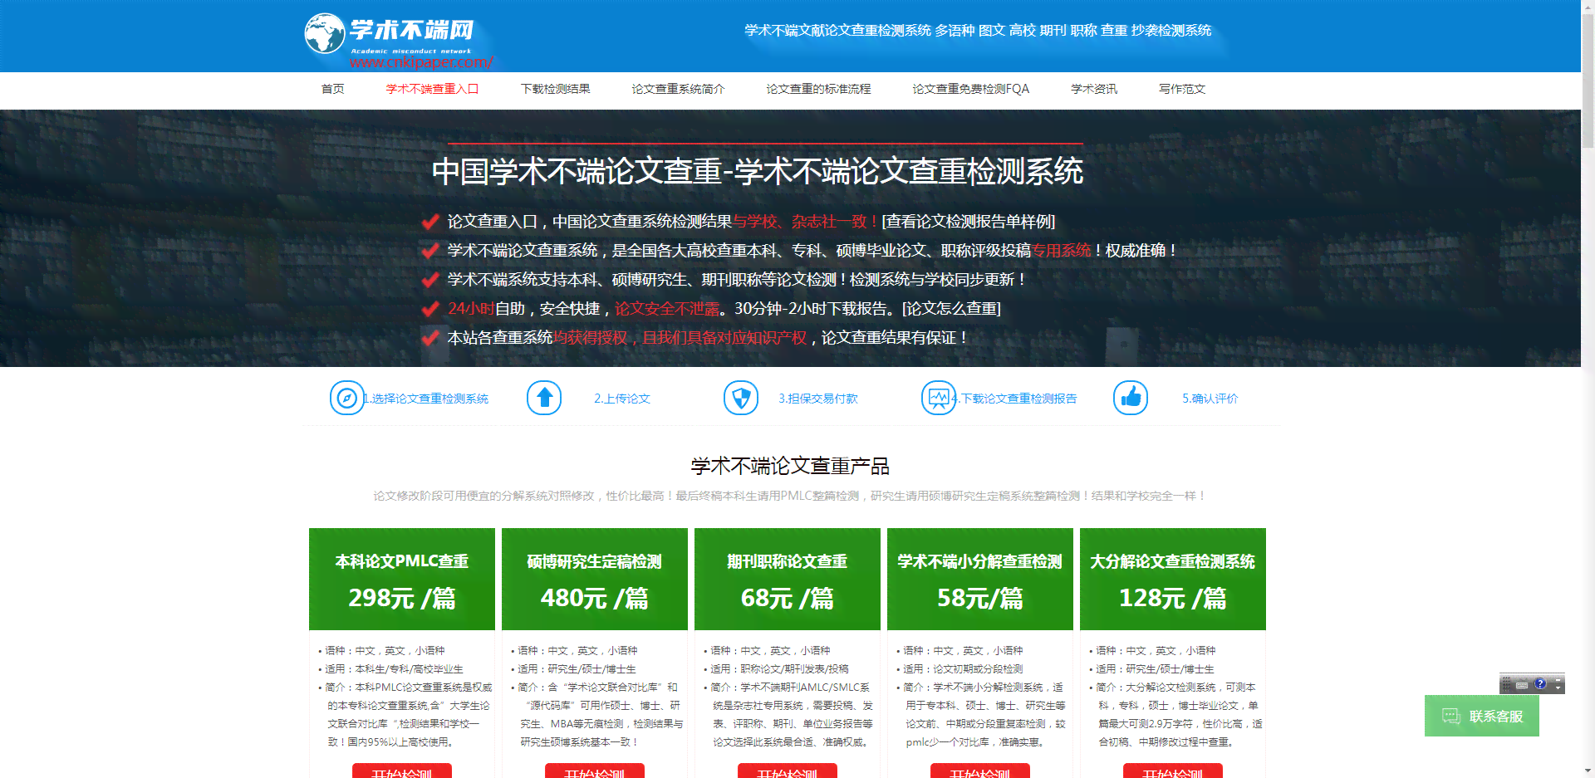Viewport: 1595px width, 778px height.
Task: Click the upload arrow icon for step 2
Action: (x=544, y=399)
